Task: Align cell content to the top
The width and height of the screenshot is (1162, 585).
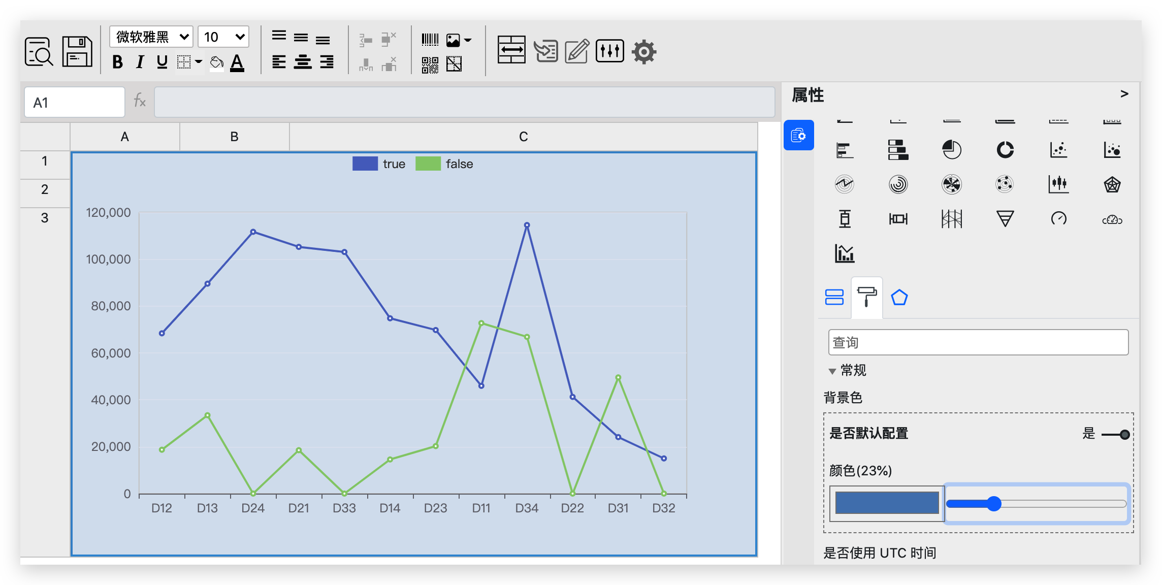Action: point(279,36)
